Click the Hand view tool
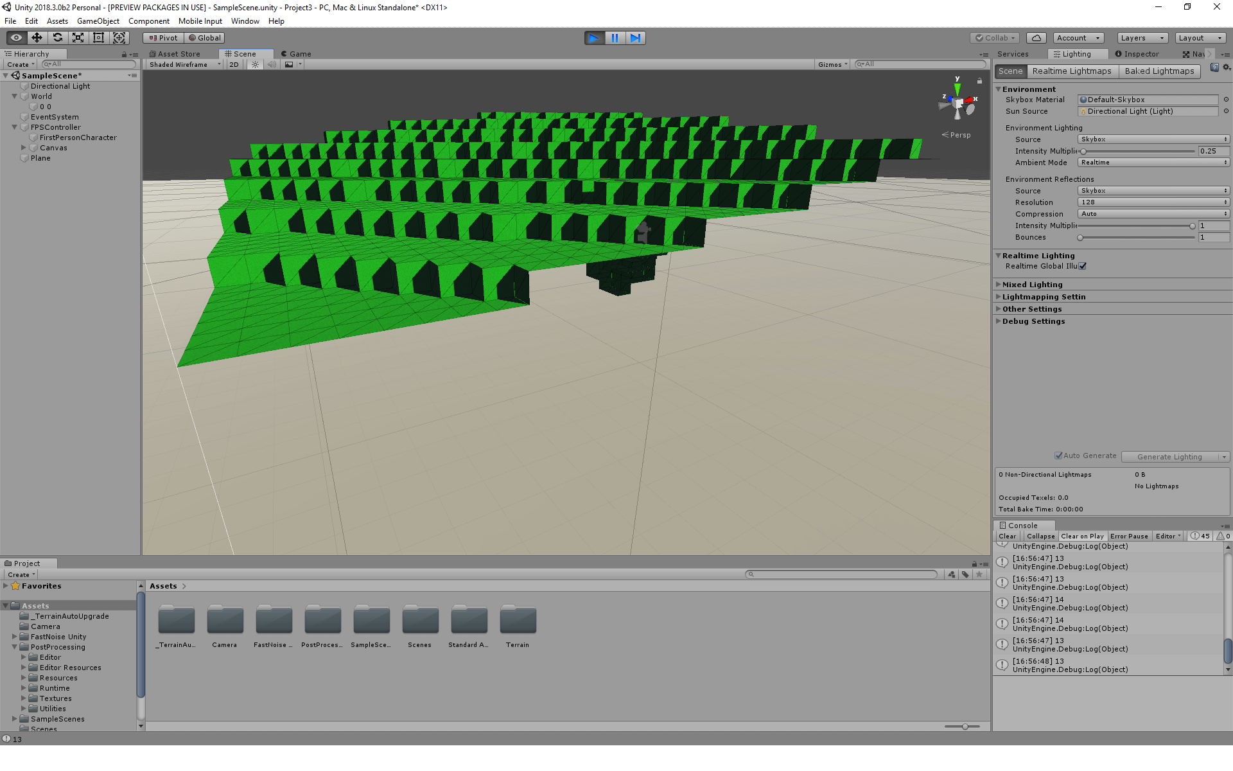1233x771 pixels. pos(16,38)
